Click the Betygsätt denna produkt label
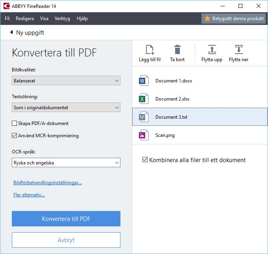 click(x=238, y=19)
